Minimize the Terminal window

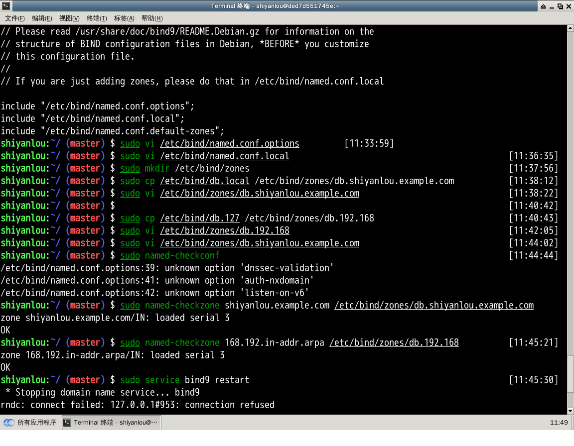point(552,6)
